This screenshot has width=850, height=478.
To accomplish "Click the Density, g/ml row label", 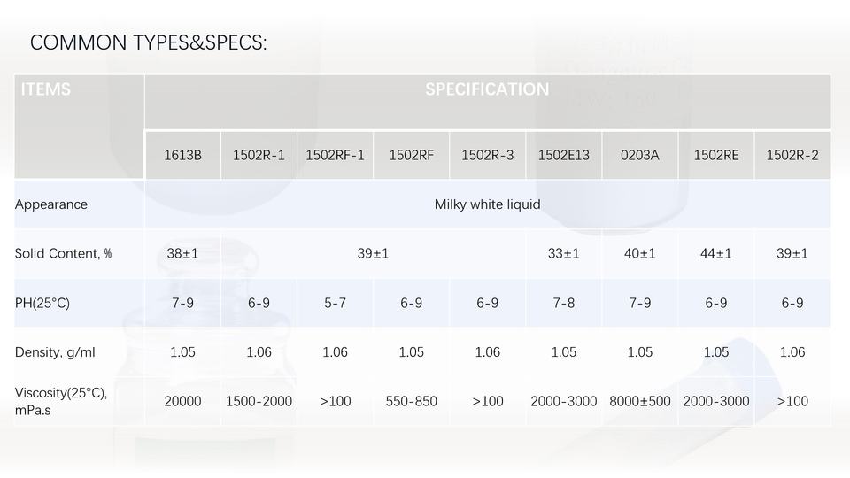I will pyautogui.click(x=55, y=352).
